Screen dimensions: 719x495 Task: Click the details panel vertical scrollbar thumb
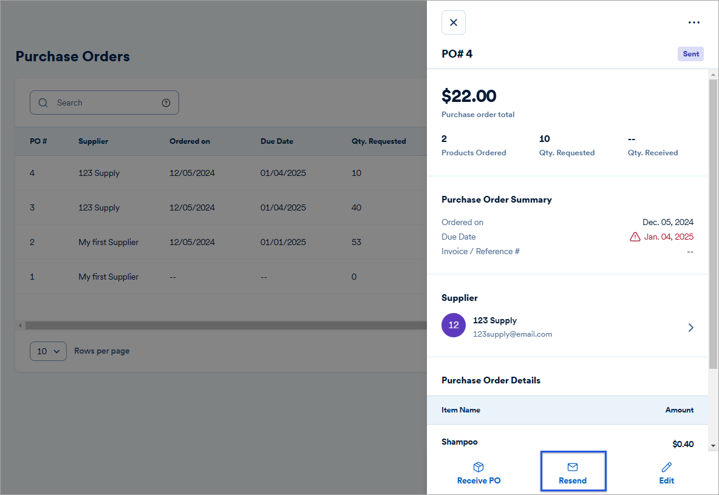713,224
